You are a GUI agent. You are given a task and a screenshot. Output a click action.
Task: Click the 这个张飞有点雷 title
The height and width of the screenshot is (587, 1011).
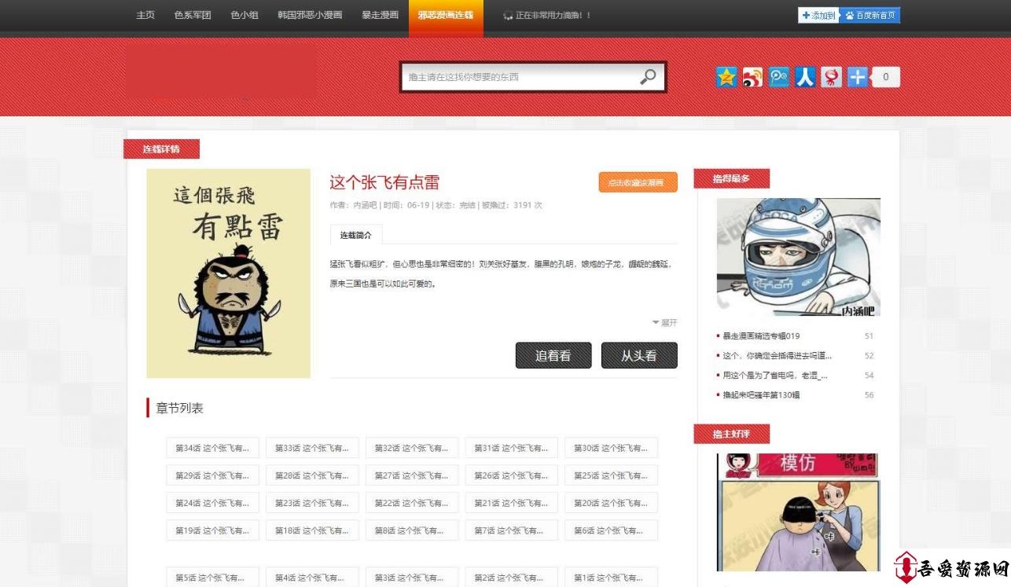coord(384,182)
